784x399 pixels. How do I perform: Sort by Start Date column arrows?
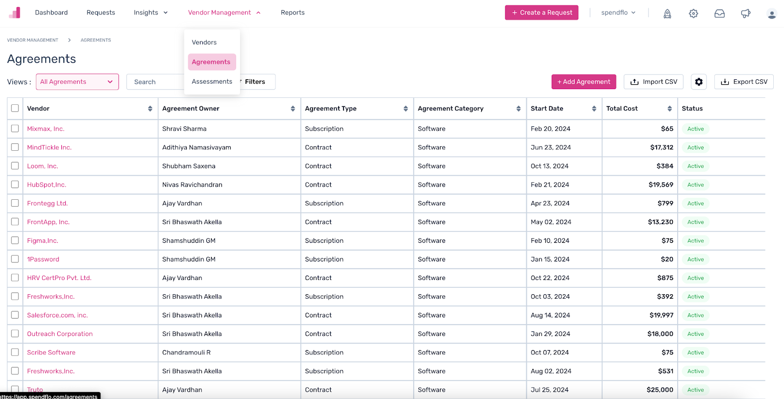pos(594,109)
